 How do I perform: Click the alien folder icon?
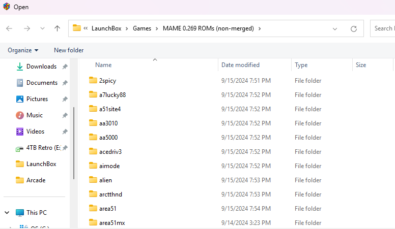[x=93, y=180]
